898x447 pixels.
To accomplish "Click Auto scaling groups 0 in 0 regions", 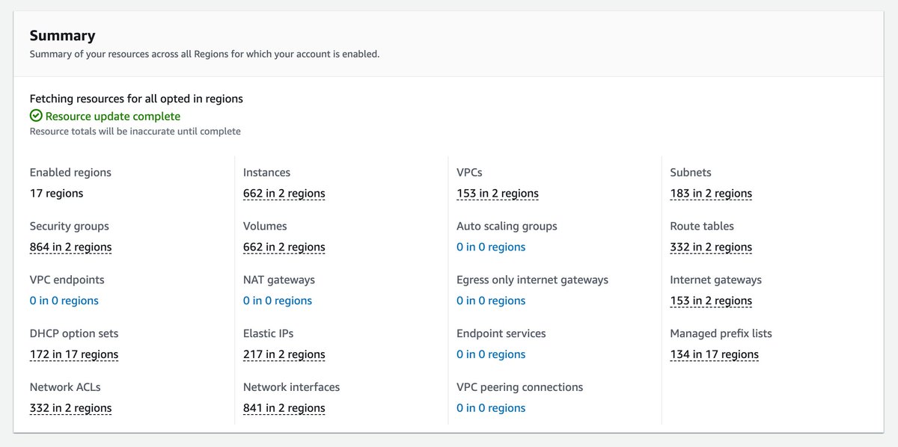I will (490, 247).
